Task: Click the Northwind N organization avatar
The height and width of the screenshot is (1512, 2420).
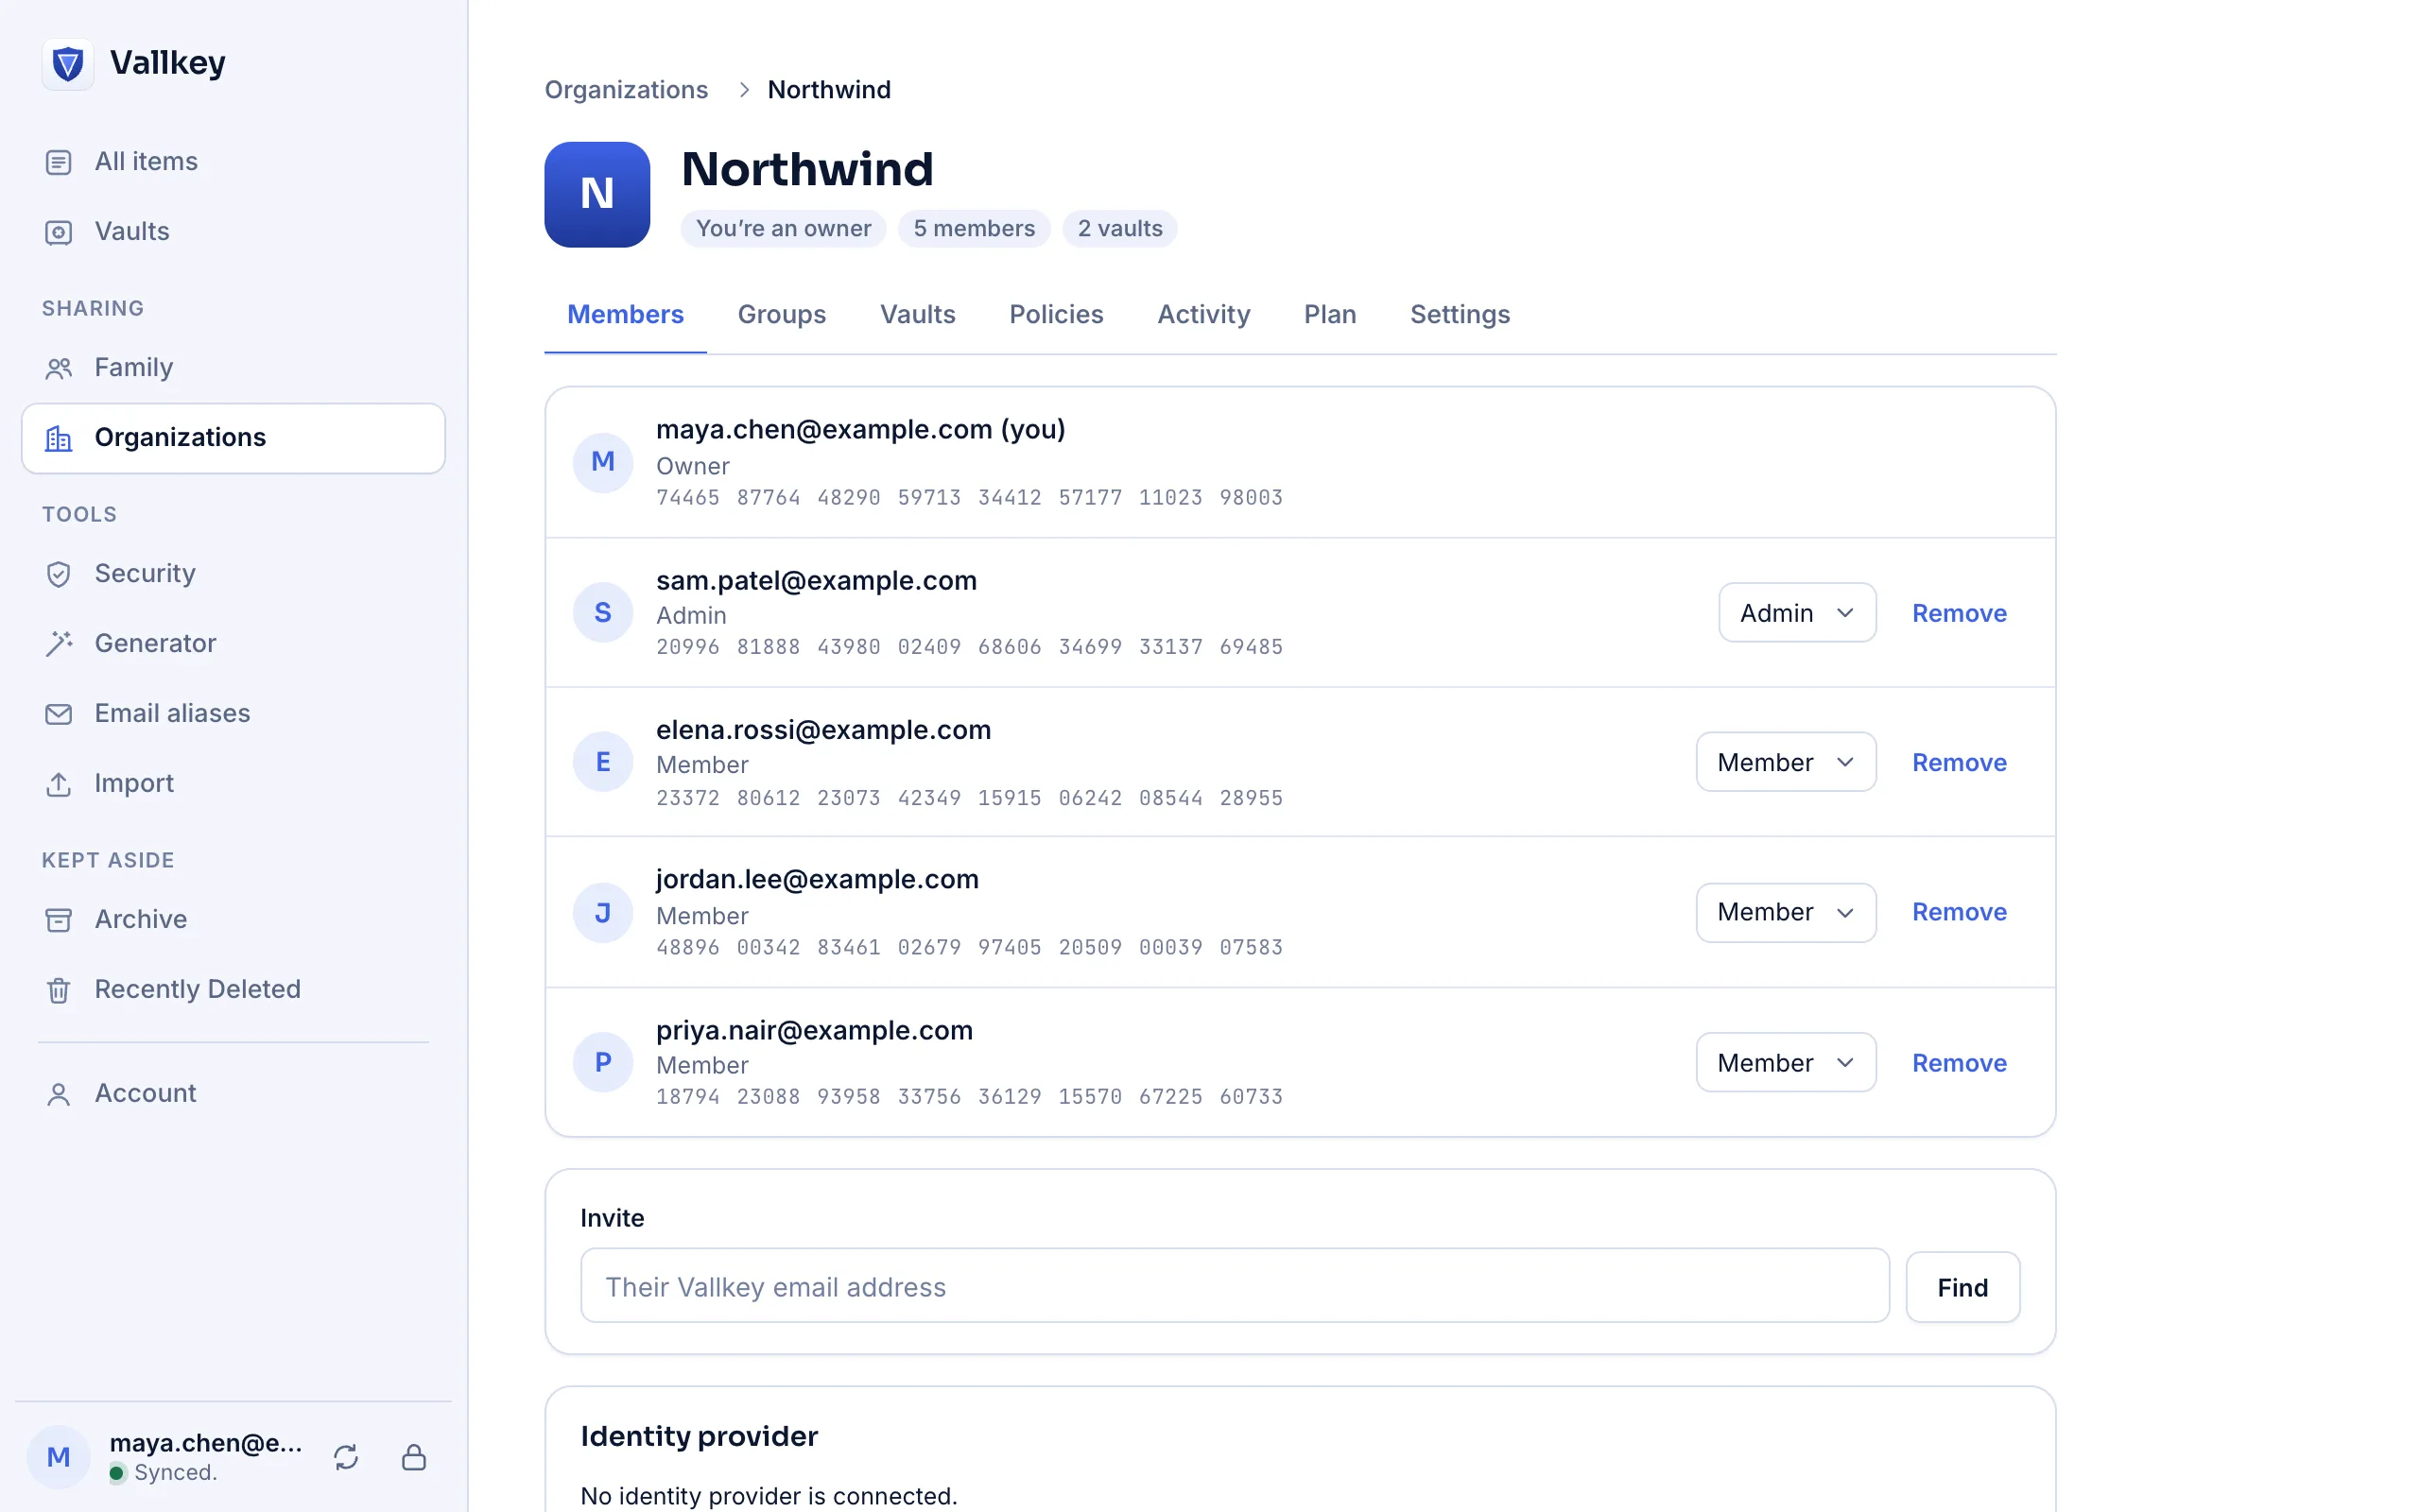Action: 597,194
